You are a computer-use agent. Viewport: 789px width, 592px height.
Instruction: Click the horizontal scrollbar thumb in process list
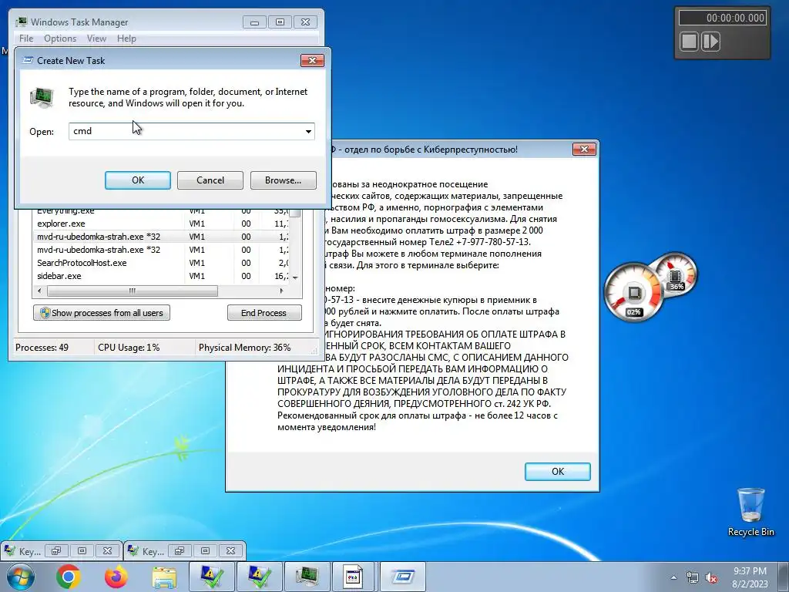133,291
